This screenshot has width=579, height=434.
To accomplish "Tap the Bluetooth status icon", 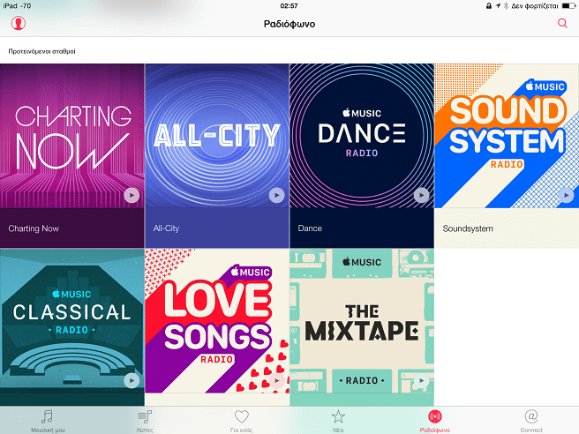I will 506,5.
